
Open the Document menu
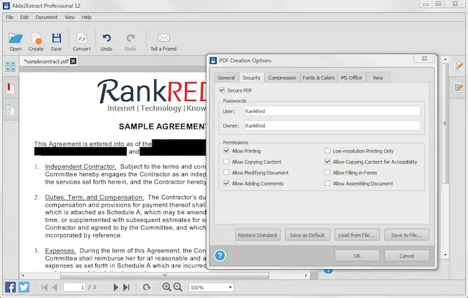pos(47,17)
